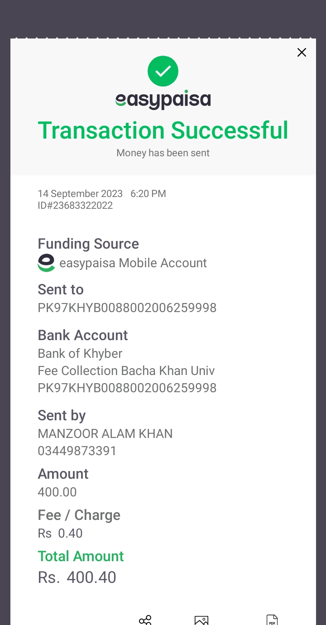Tap the easypaisa Mobile Account icon
The image size is (326, 625).
(x=46, y=263)
